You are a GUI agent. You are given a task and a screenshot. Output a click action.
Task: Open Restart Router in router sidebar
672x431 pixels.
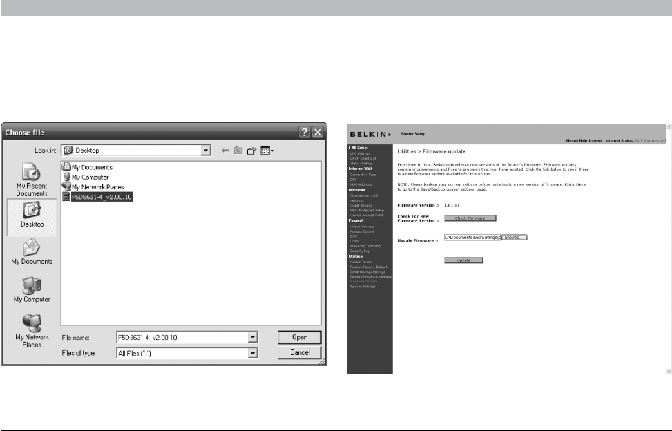click(x=361, y=262)
